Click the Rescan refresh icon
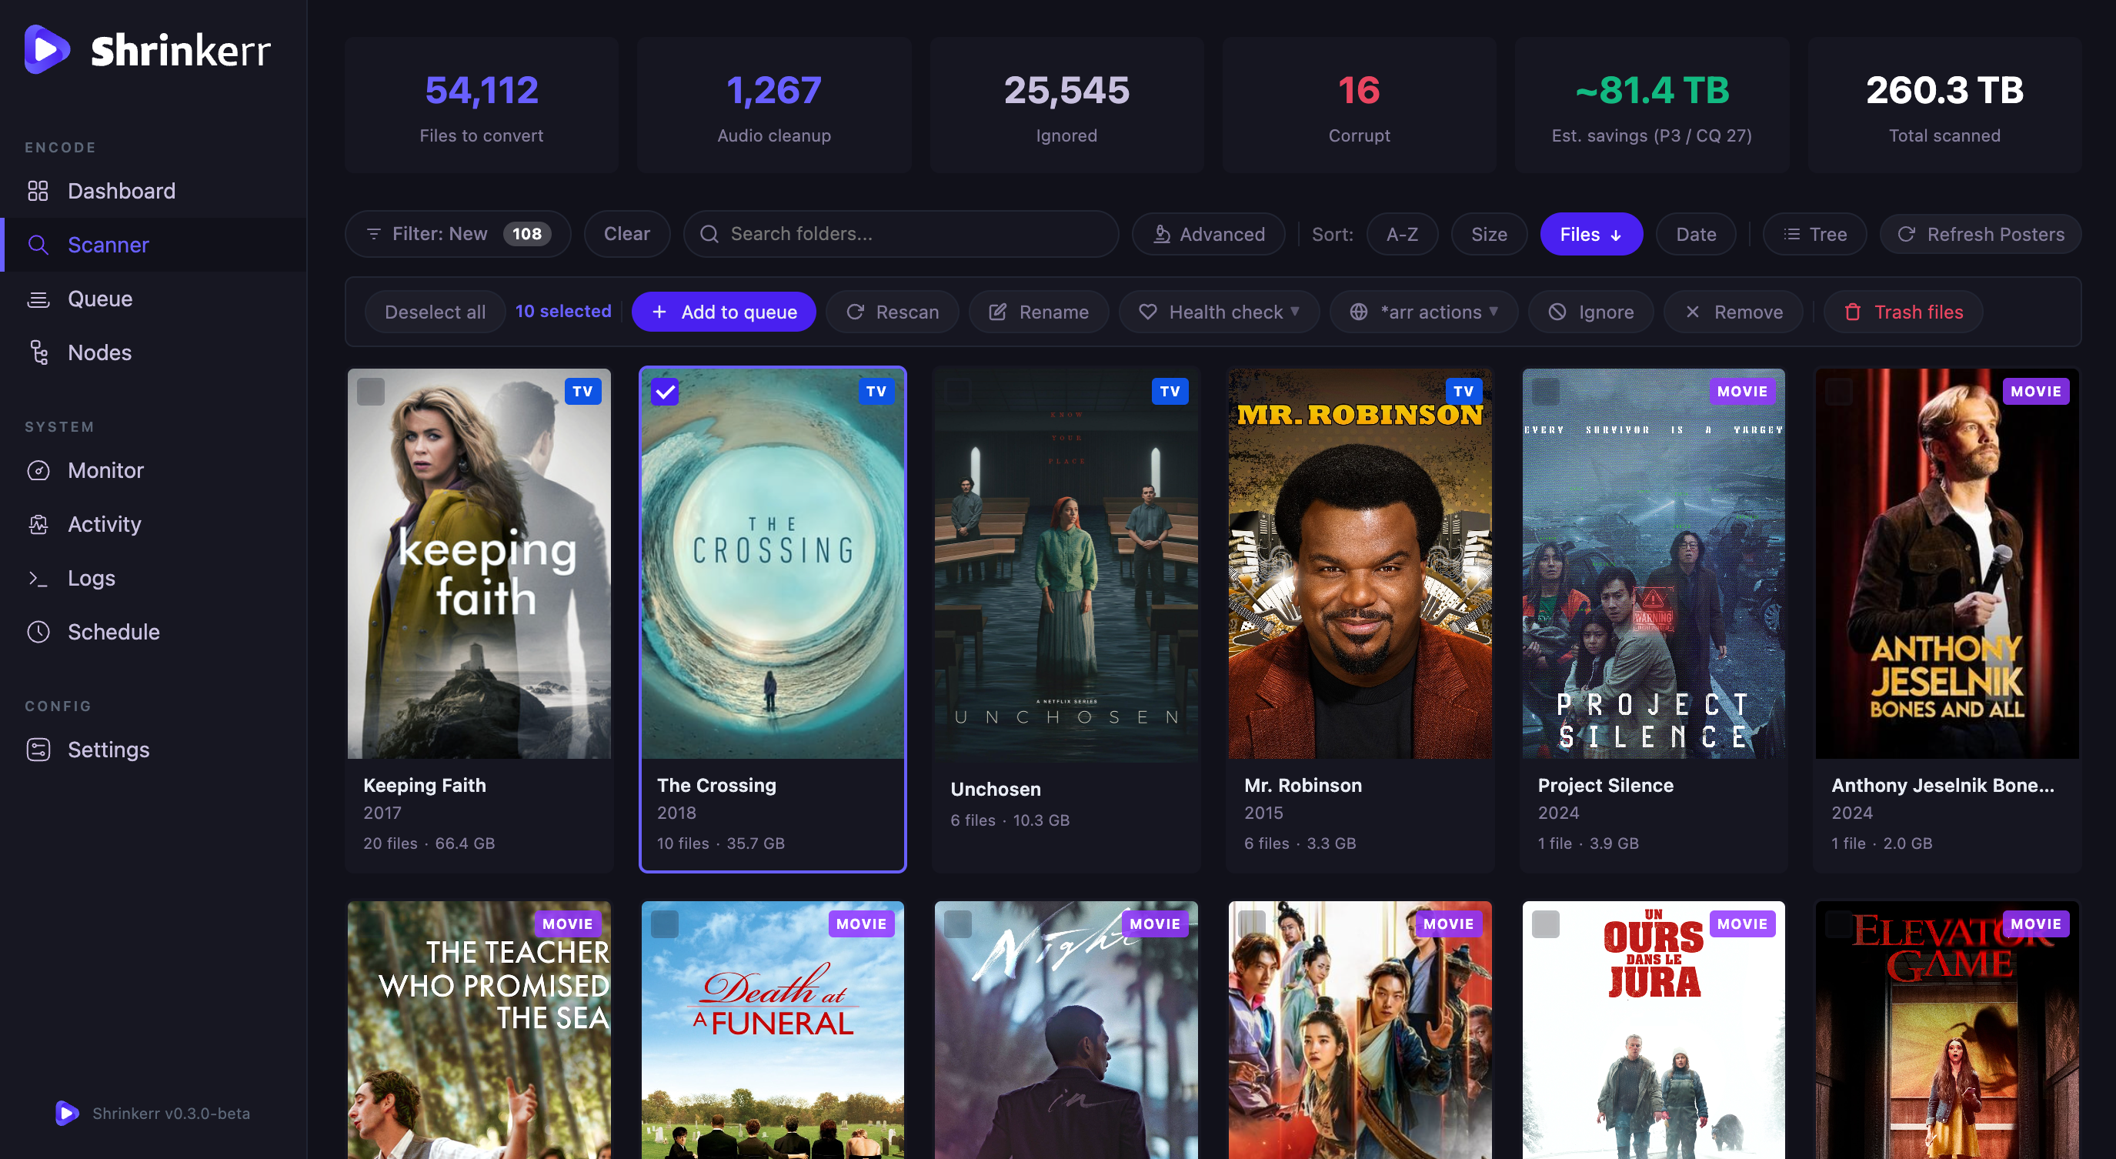 [855, 312]
